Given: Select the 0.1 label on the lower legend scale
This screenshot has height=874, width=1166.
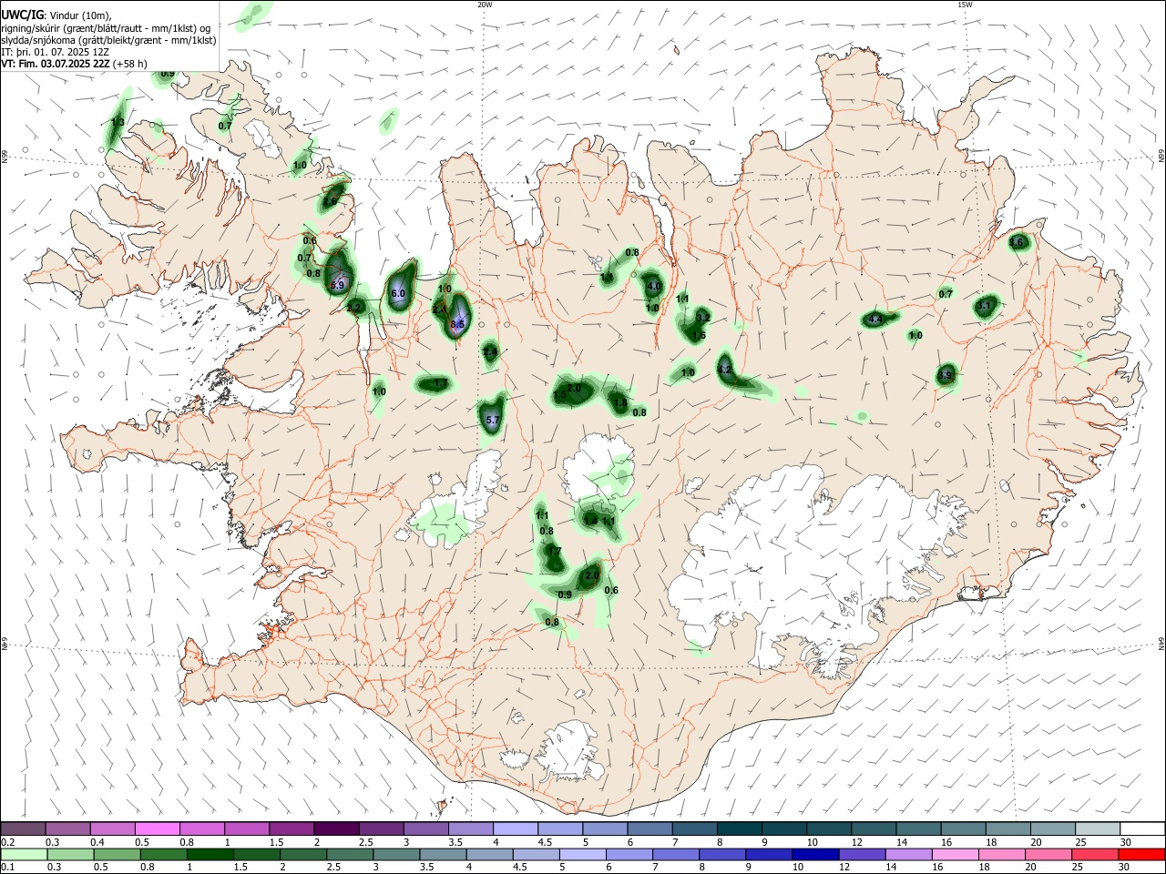Looking at the screenshot, I should click(6, 868).
